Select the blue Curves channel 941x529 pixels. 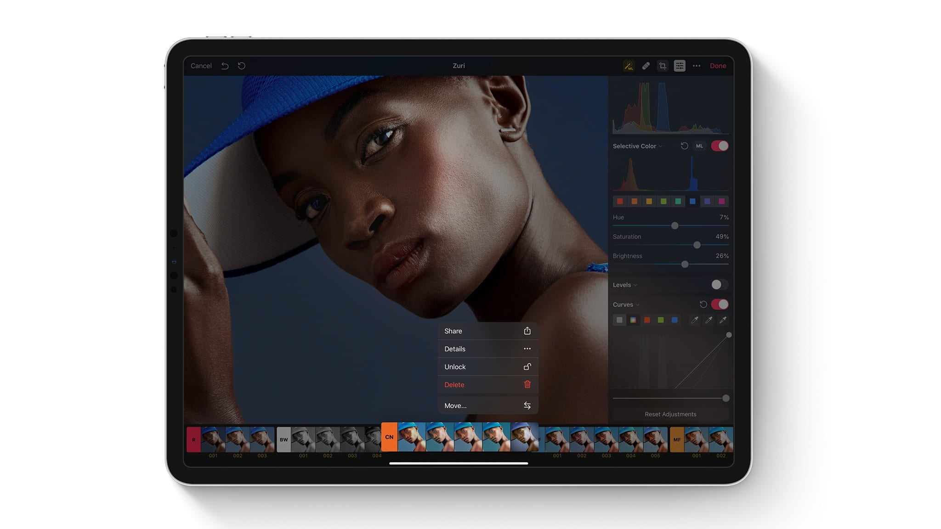click(x=675, y=320)
